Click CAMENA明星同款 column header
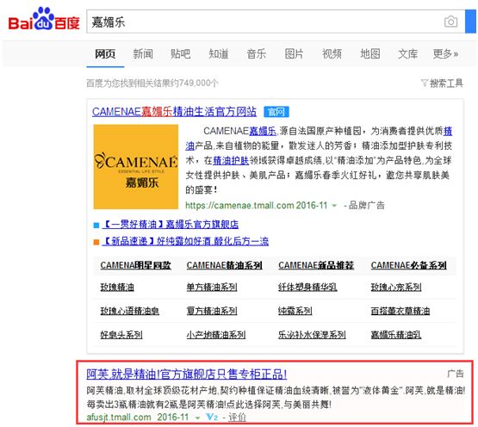Screen dimensions: 478x427 (x=136, y=265)
